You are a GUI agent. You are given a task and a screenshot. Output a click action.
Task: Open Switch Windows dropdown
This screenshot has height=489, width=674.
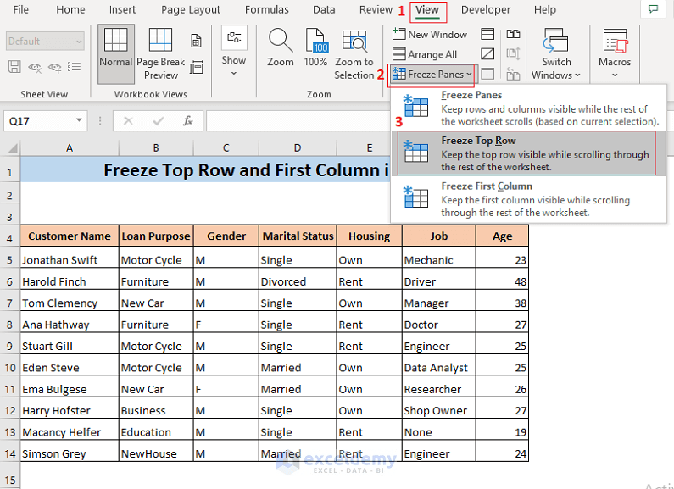(x=556, y=53)
